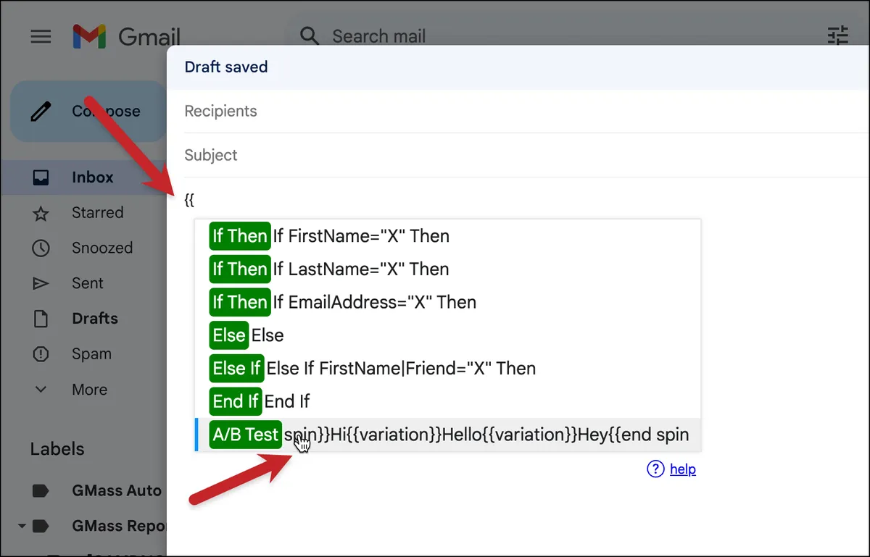Select If EmailAddress="X" Then suggestion

pos(447,302)
